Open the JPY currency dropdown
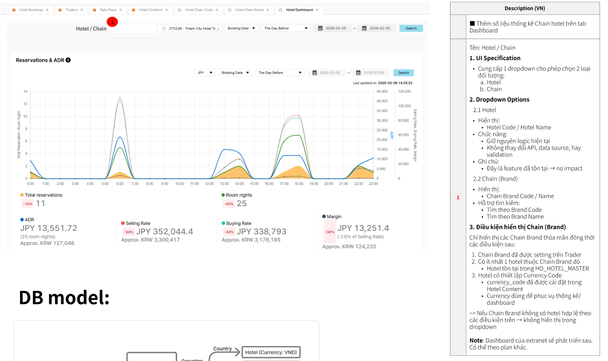The image size is (608, 361). [205, 73]
